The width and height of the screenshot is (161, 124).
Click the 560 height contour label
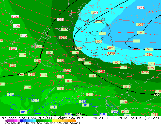(22, 74)
